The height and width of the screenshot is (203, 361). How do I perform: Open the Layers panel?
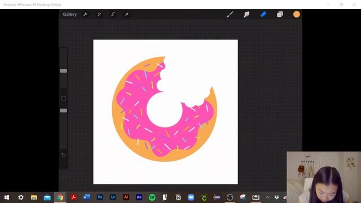click(x=280, y=14)
